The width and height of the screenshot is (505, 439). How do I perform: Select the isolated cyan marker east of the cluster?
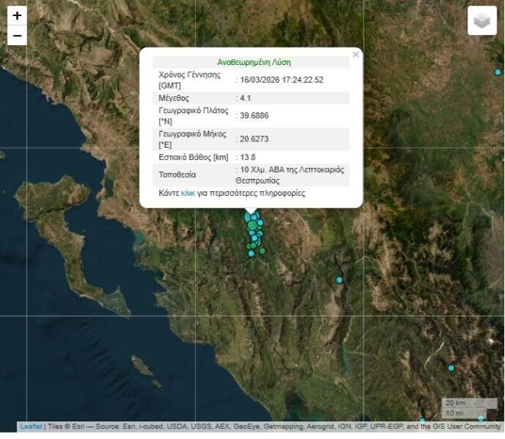point(340,280)
